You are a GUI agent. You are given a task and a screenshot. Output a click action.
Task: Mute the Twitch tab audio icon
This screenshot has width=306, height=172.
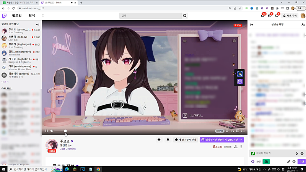(x=72, y=3)
